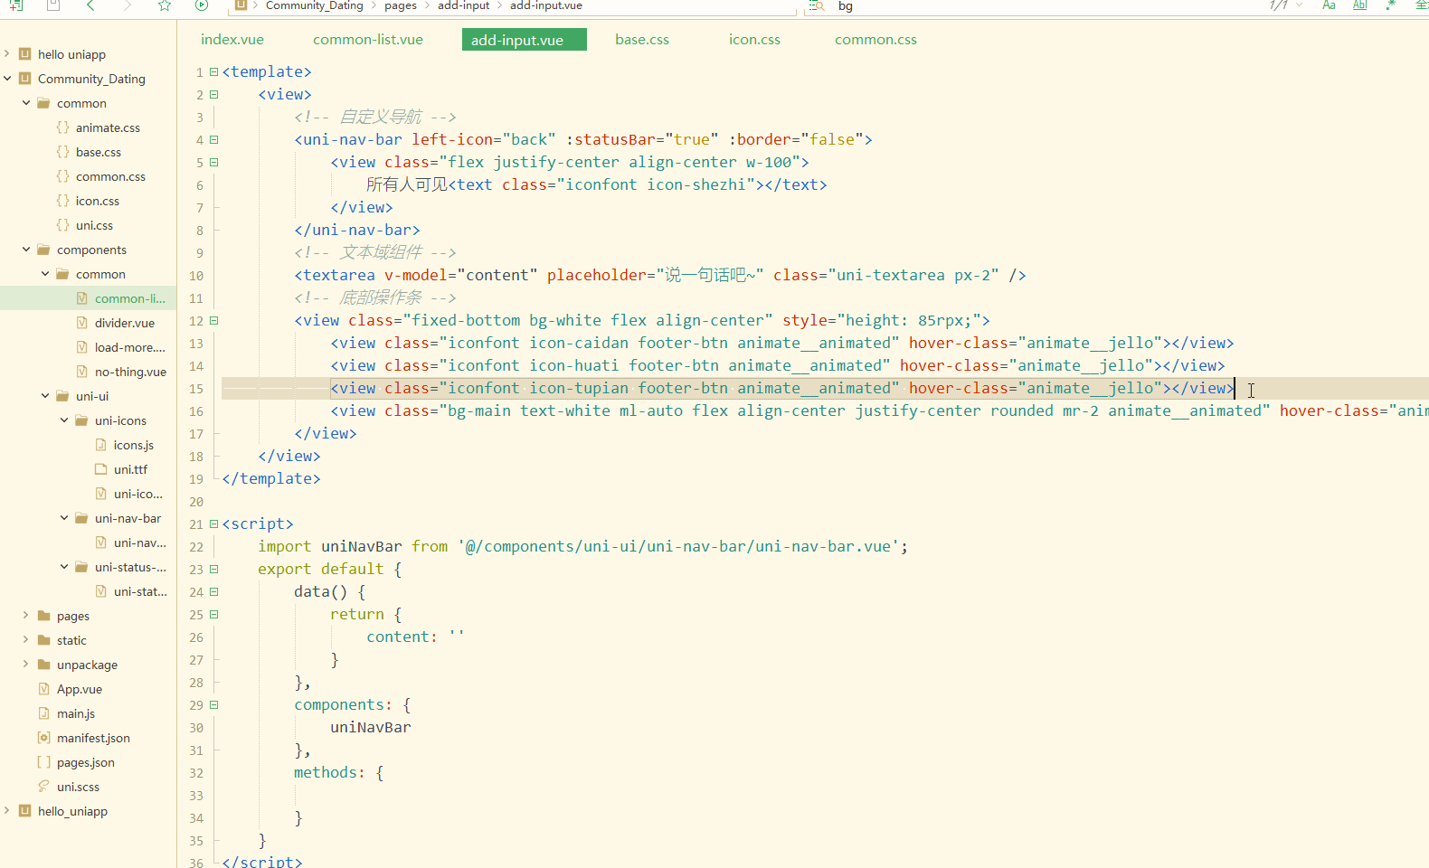
Task: Click the icon.css file icon in sidebar
Action: [x=62, y=201]
